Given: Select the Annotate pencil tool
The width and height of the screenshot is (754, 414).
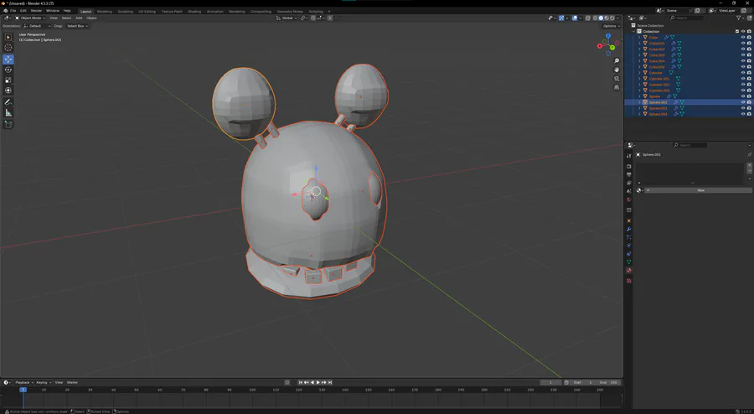Looking at the screenshot, I should point(8,102).
